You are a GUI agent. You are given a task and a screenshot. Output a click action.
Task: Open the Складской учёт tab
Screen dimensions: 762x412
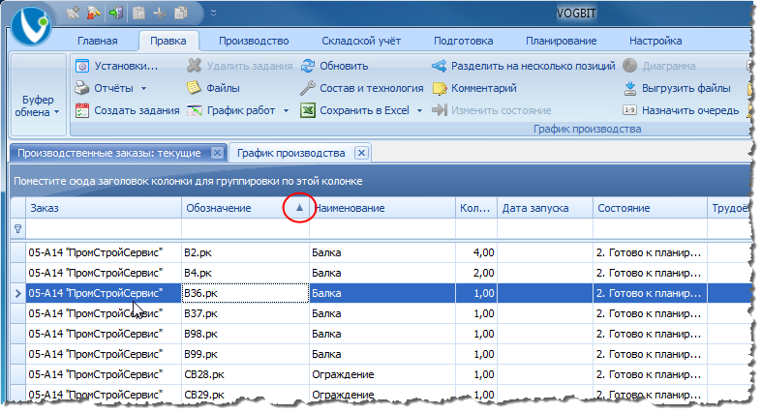361,41
